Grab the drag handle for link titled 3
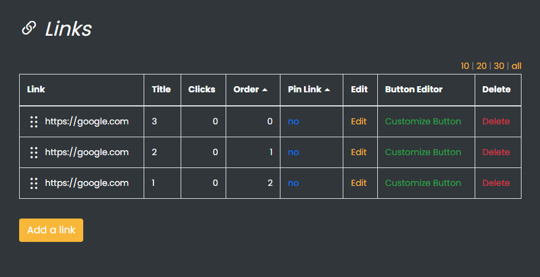This screenshot has width=540, height=277. [x=34, y=122]
